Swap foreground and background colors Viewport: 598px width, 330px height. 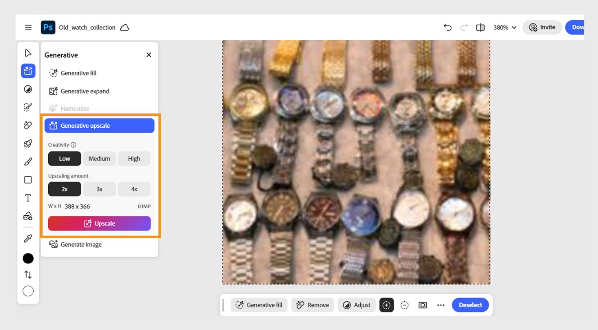pyautogui.click(x=28, y=275)
